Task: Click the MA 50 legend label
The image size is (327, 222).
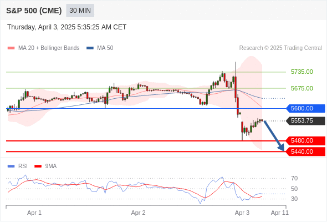Action: 105,48
